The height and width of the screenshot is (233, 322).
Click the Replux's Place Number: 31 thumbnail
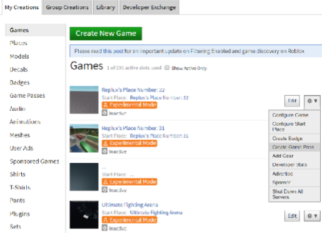[84, 138]
